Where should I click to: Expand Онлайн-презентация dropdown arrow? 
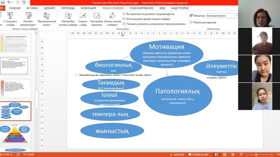(x=36, y=25)
